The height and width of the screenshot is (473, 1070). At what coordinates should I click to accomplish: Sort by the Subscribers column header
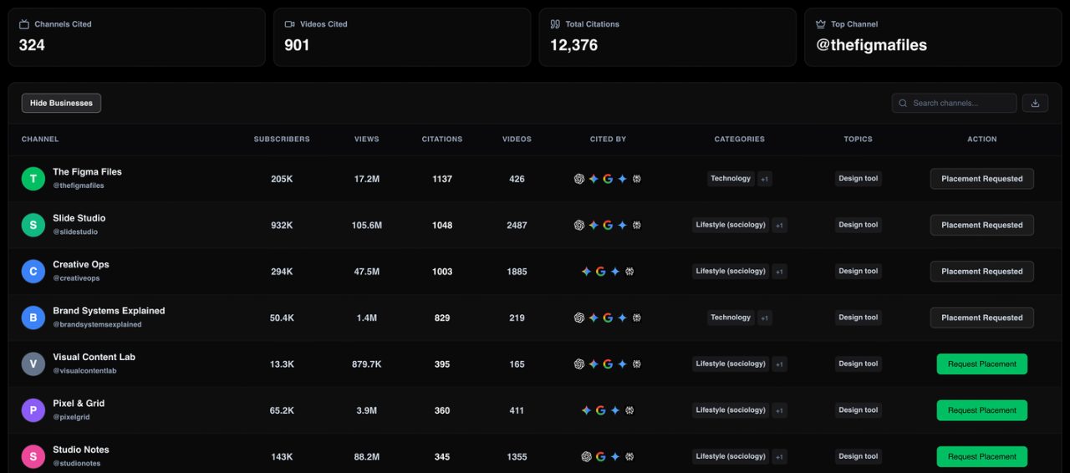point(282,140)
